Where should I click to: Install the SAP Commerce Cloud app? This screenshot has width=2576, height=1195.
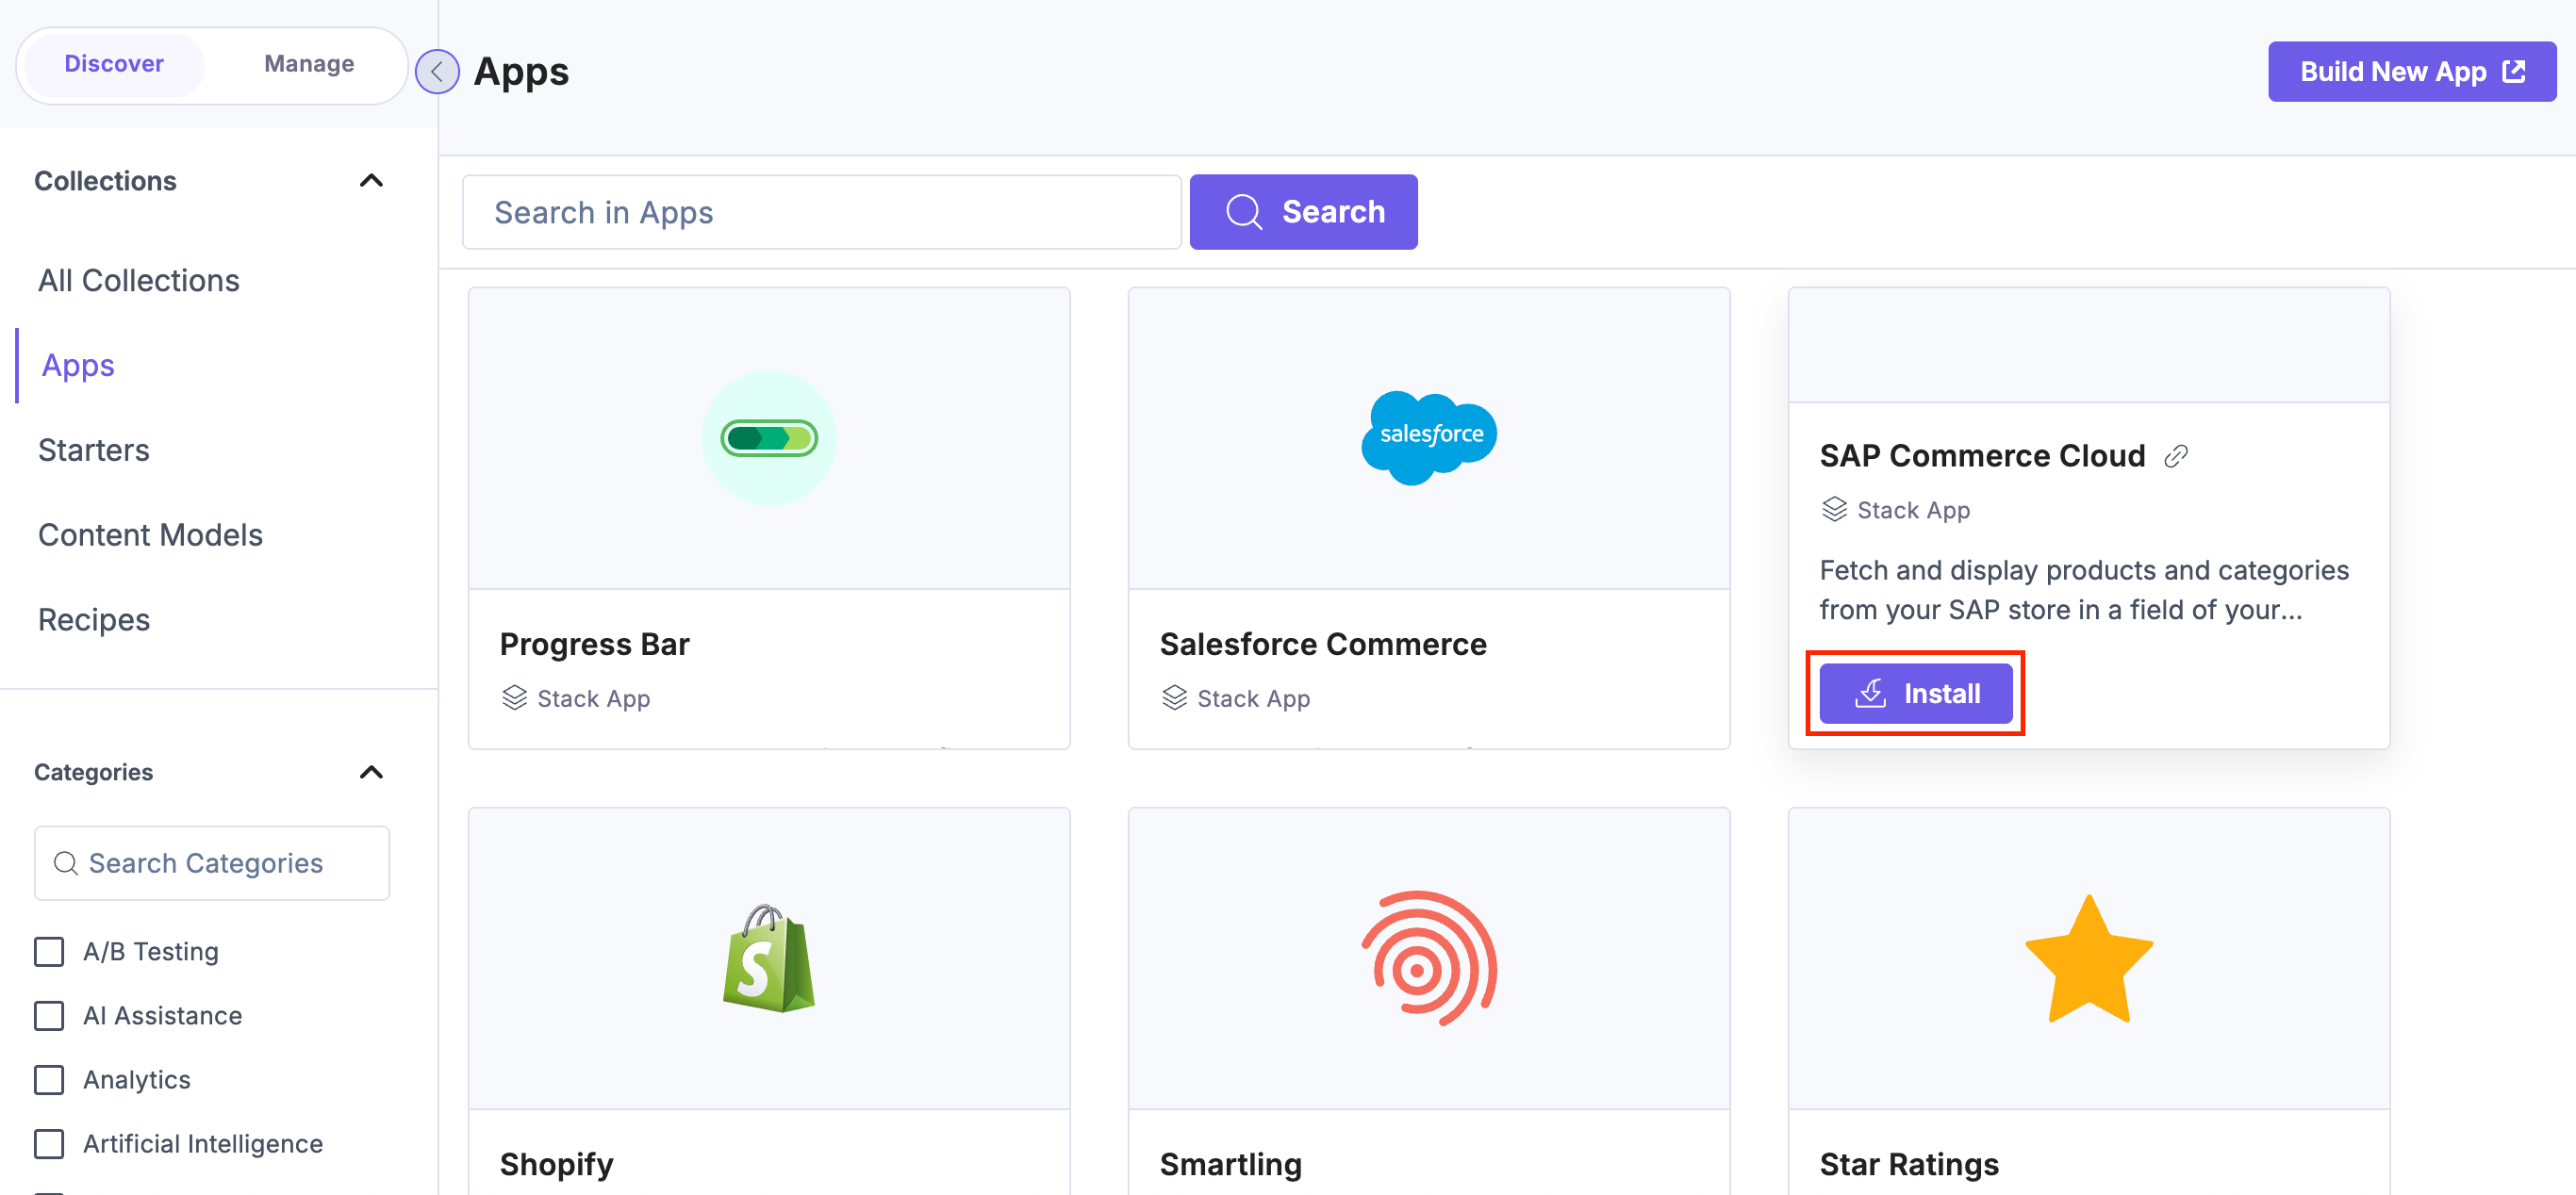click(x=1915, y=694)
